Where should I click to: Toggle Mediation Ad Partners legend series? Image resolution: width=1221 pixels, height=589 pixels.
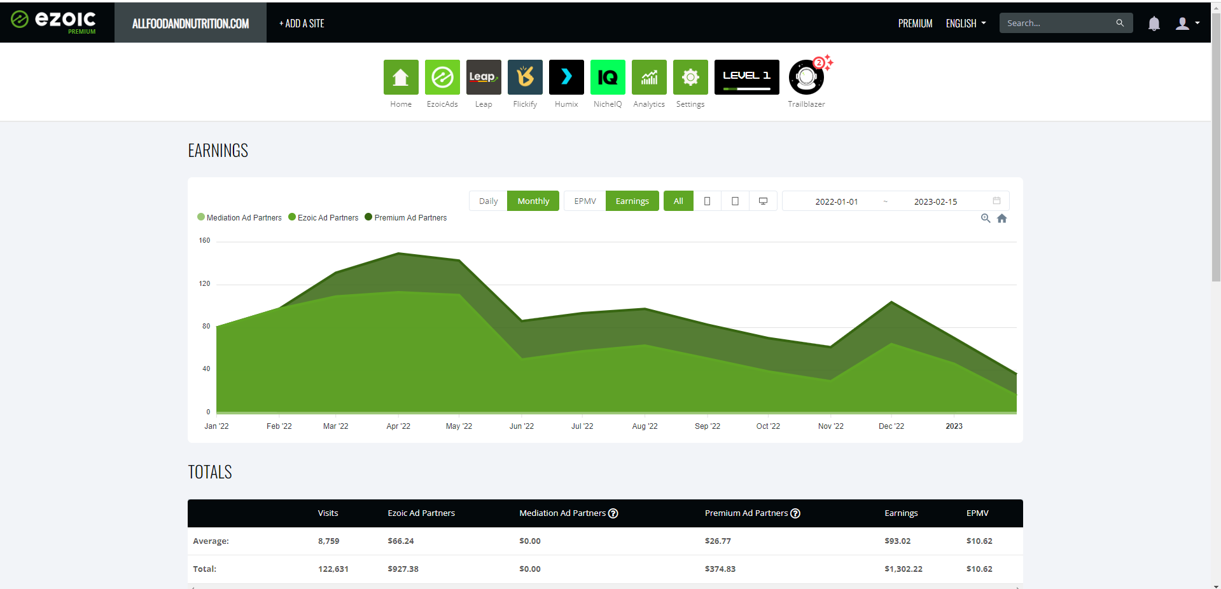point(239,217)
